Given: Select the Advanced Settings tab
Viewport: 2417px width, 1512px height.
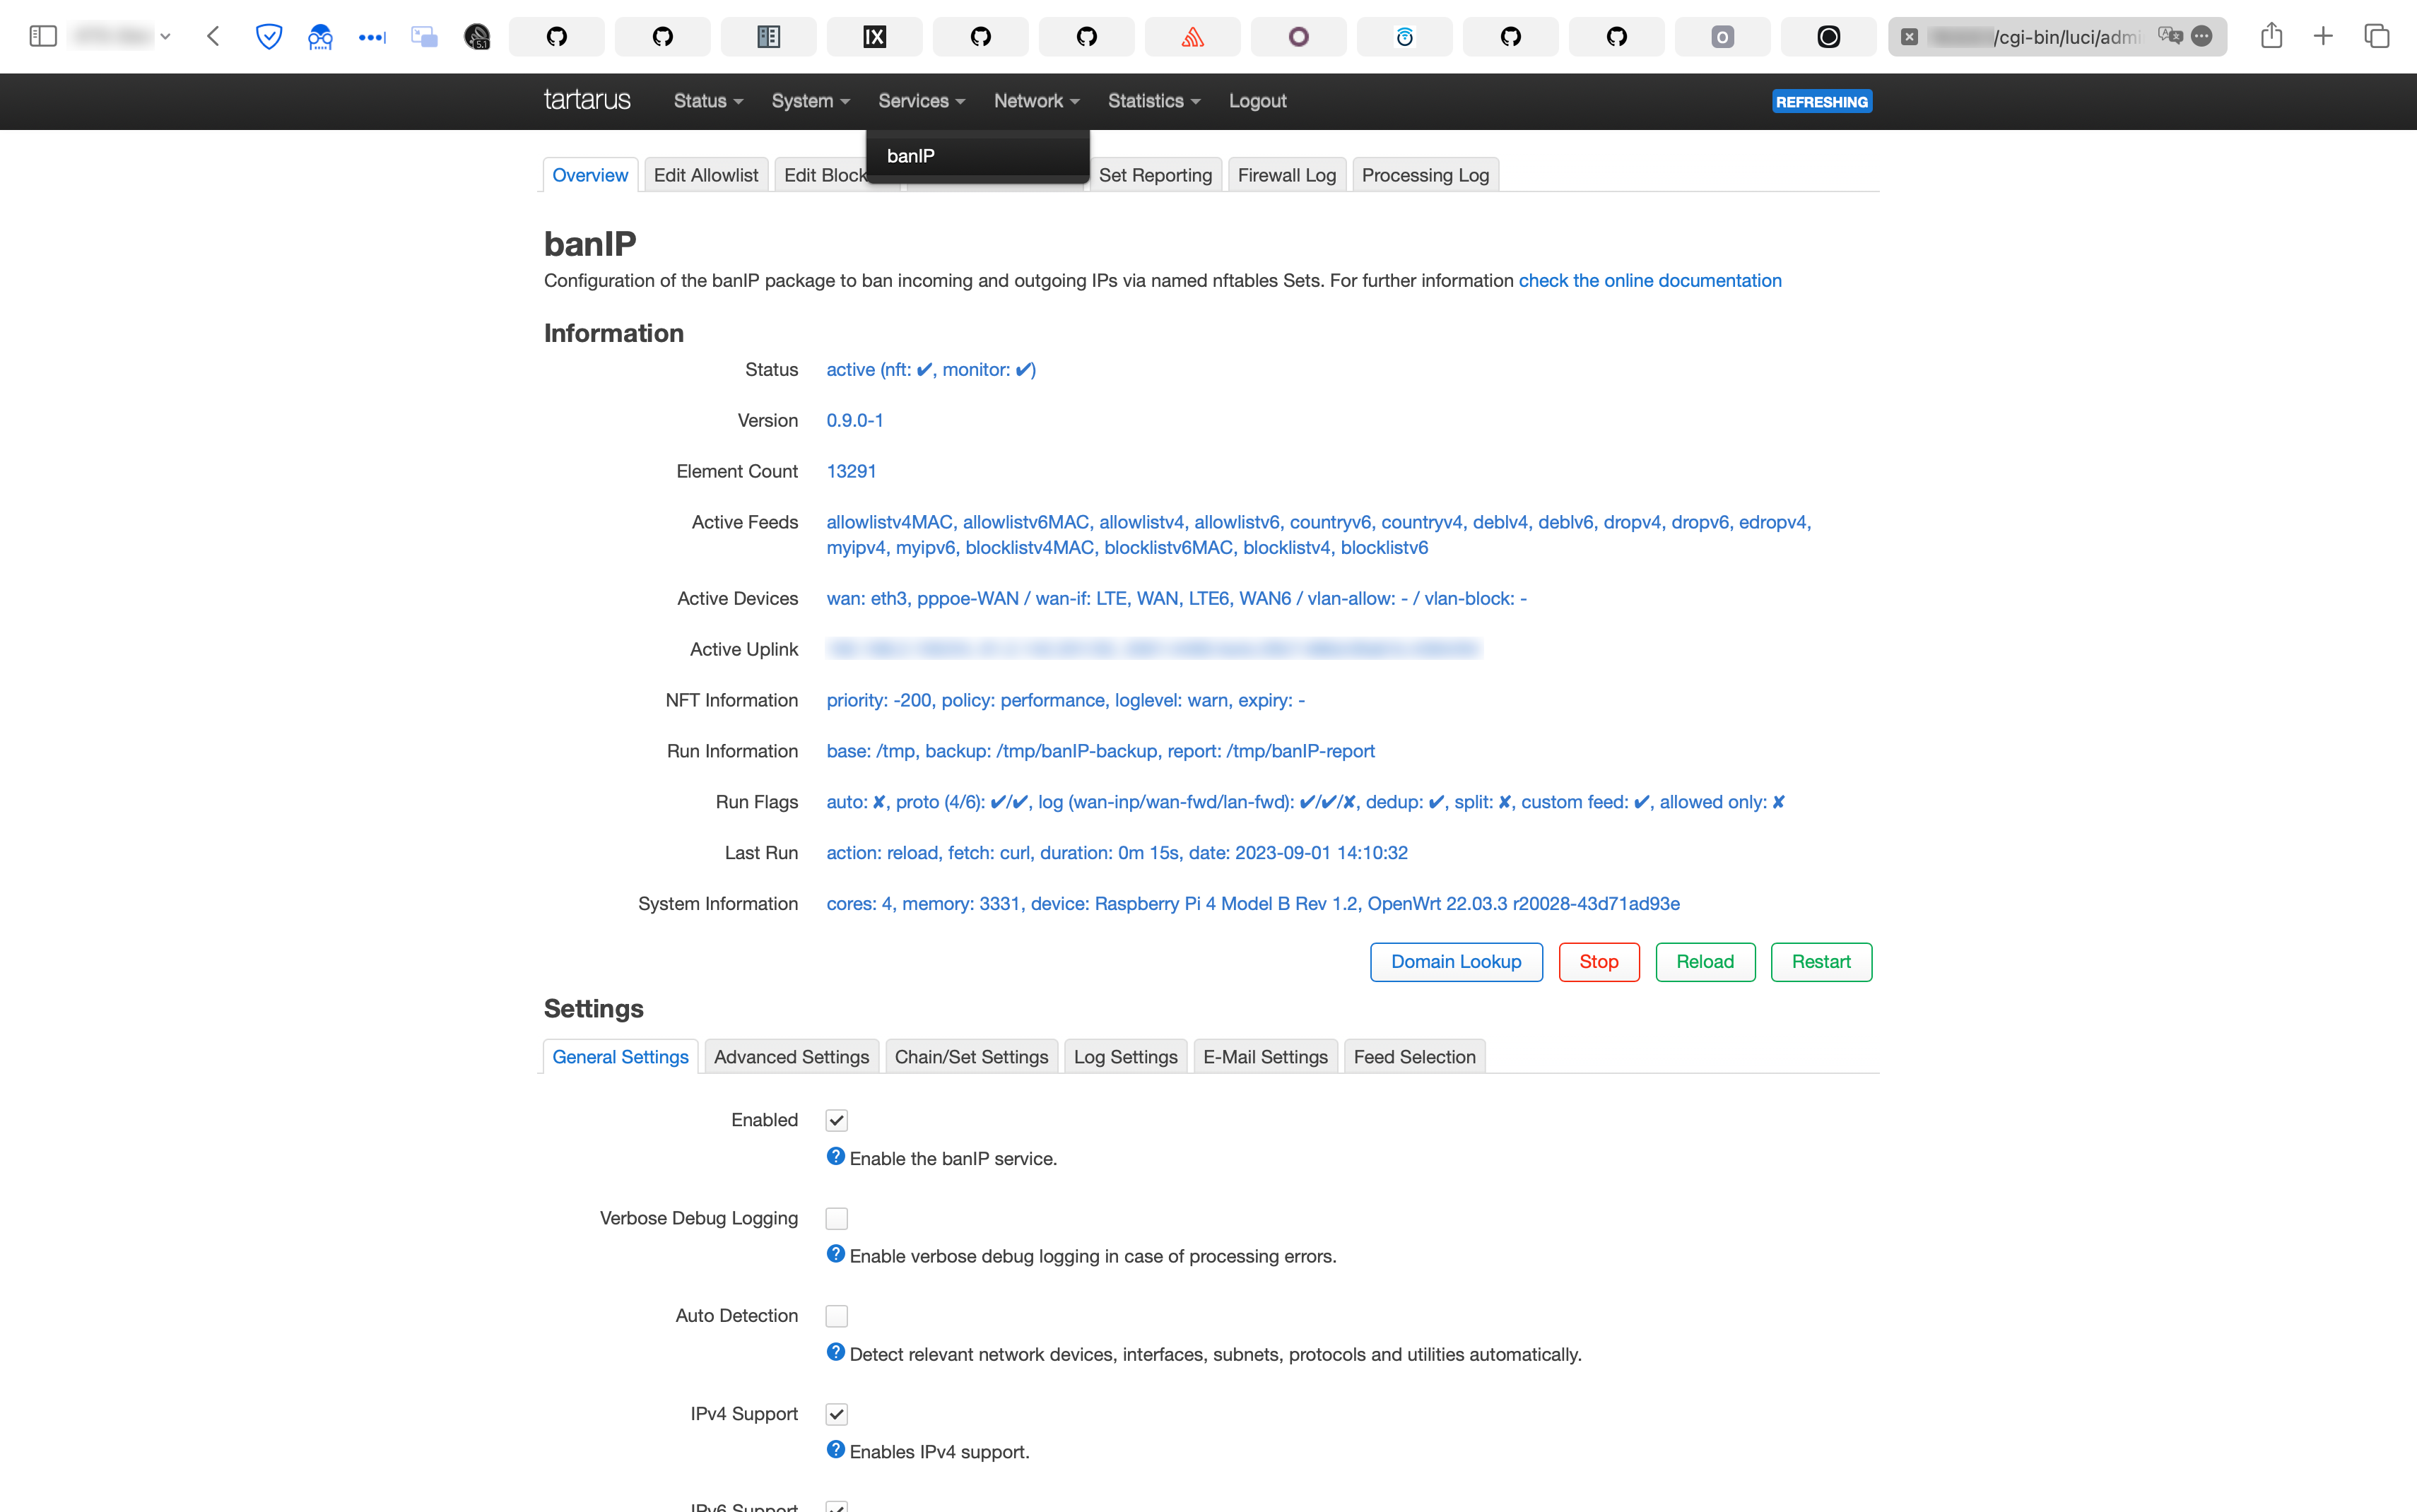Looking at the screenshot, I should pyautogui.click(x=791, y=1056).
